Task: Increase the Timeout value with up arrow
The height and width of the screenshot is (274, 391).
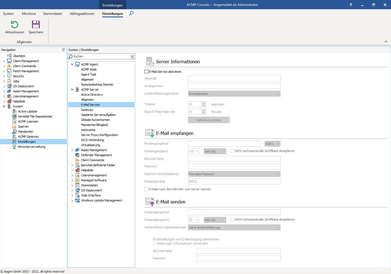Action: point(204,103)
